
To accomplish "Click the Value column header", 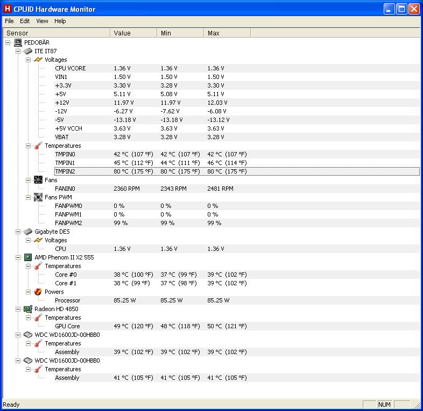I will point(133,33).
